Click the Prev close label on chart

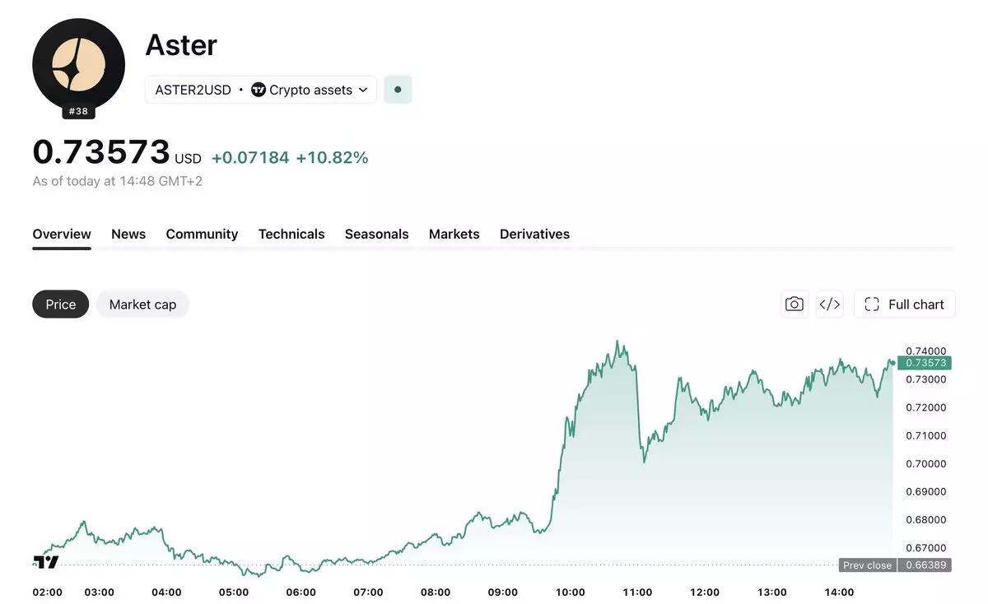point(868,565)
